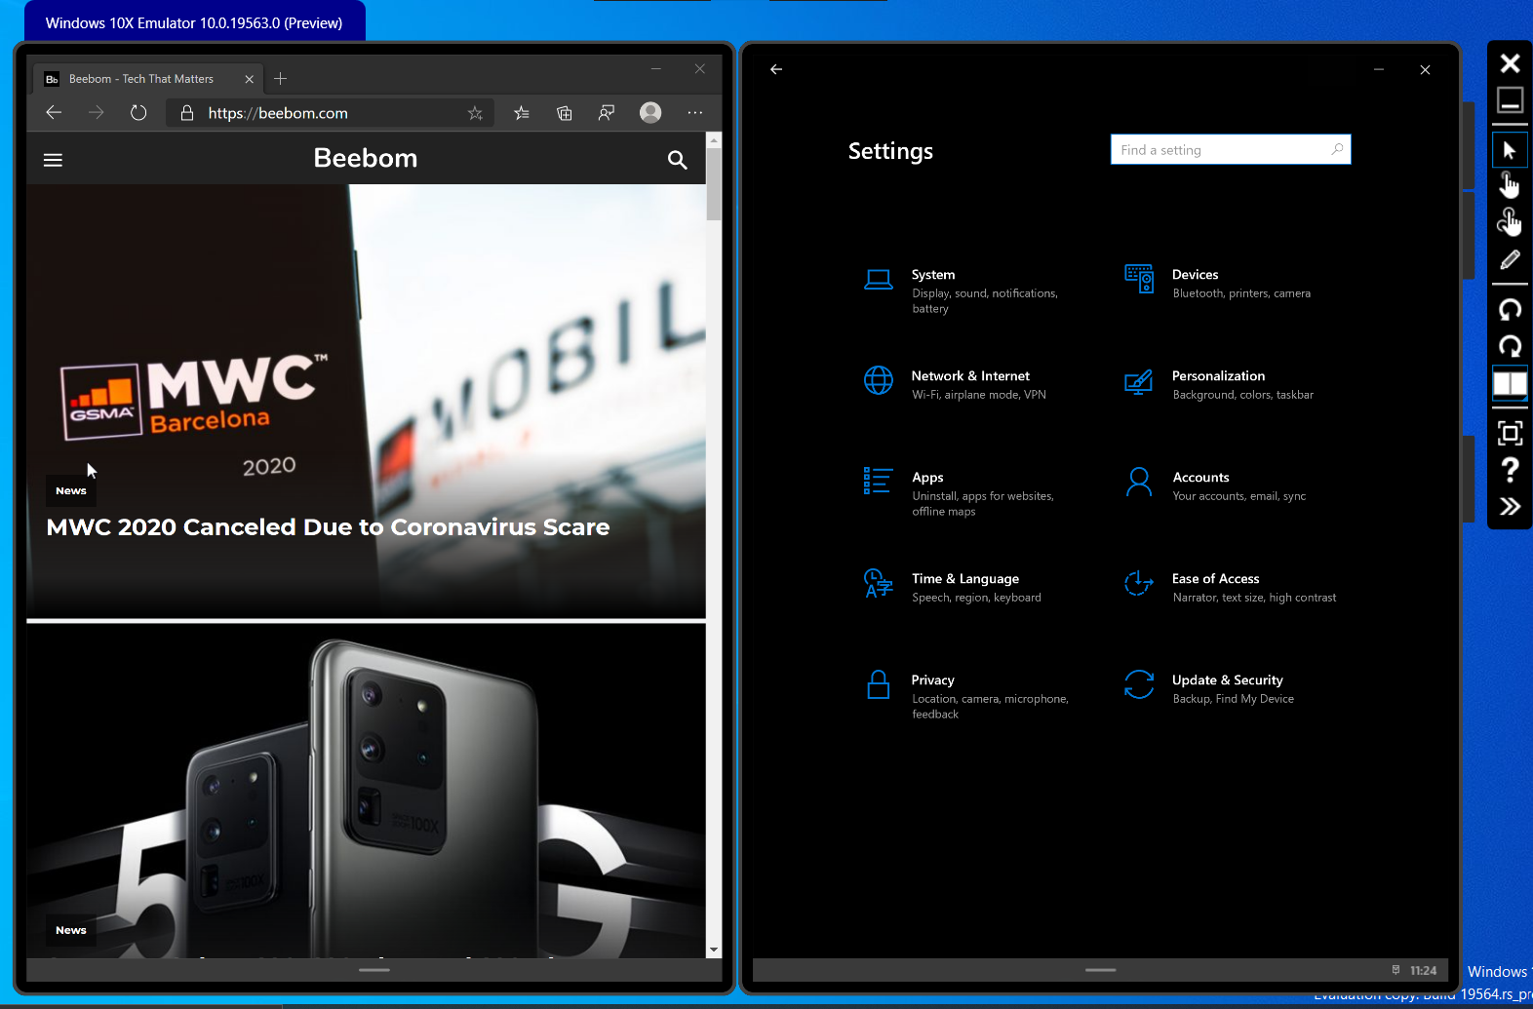
Task: Click the battery icon beside the clock
Action: 1395,970
